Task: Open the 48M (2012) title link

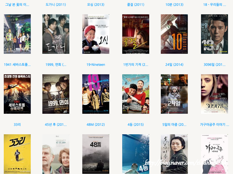Action: click(x=96, y=124)
